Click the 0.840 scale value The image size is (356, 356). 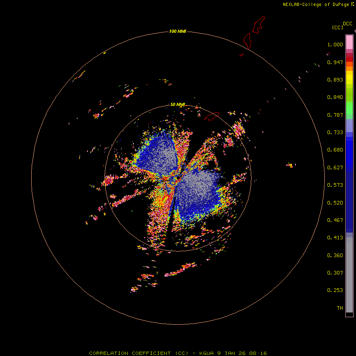[335, 97]
